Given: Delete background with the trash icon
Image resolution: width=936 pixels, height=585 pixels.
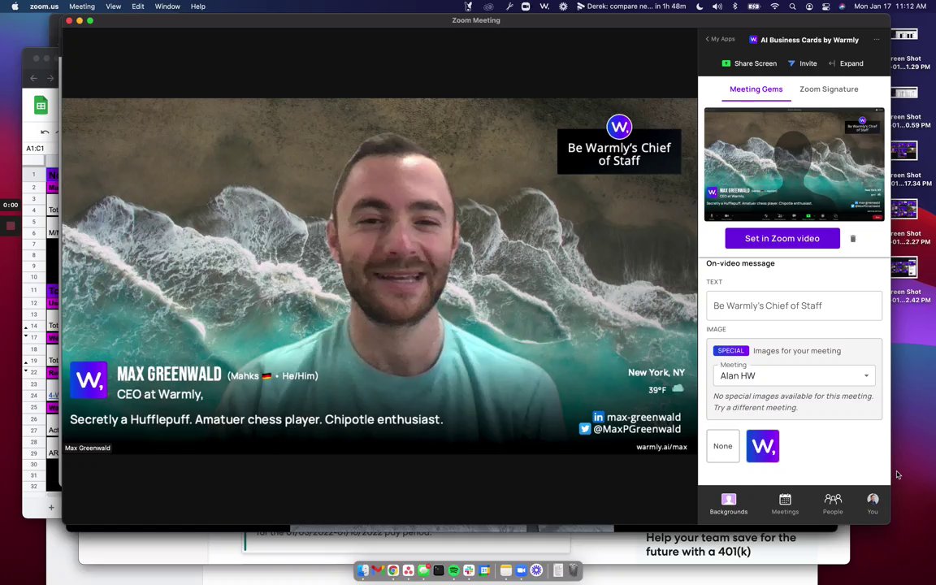Looking at the screenshot, I should [853, 239].
